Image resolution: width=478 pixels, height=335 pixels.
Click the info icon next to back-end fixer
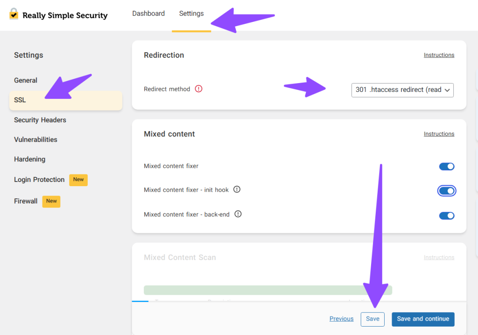(238, 214)
